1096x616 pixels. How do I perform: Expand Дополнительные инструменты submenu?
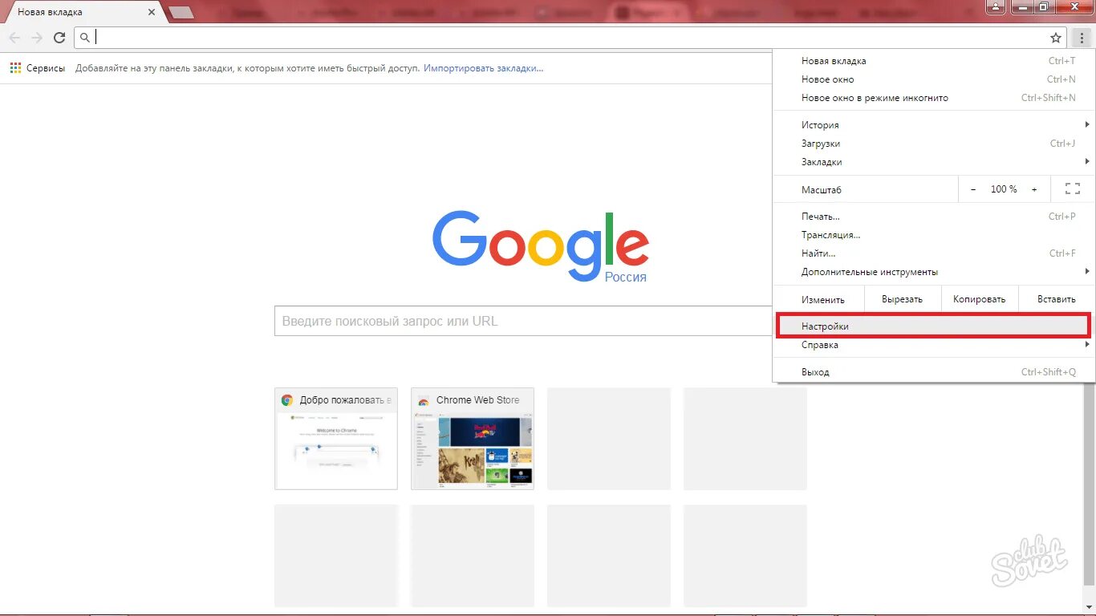point(932,272)
